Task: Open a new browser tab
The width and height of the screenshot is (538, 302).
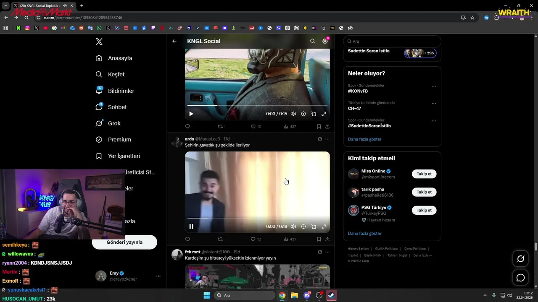Action: tap(82, 6)
